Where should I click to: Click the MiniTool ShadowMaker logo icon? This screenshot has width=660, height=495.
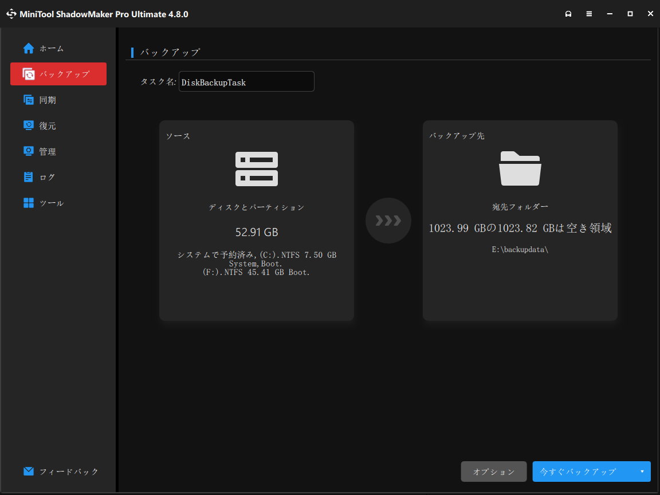click(11, 14)
